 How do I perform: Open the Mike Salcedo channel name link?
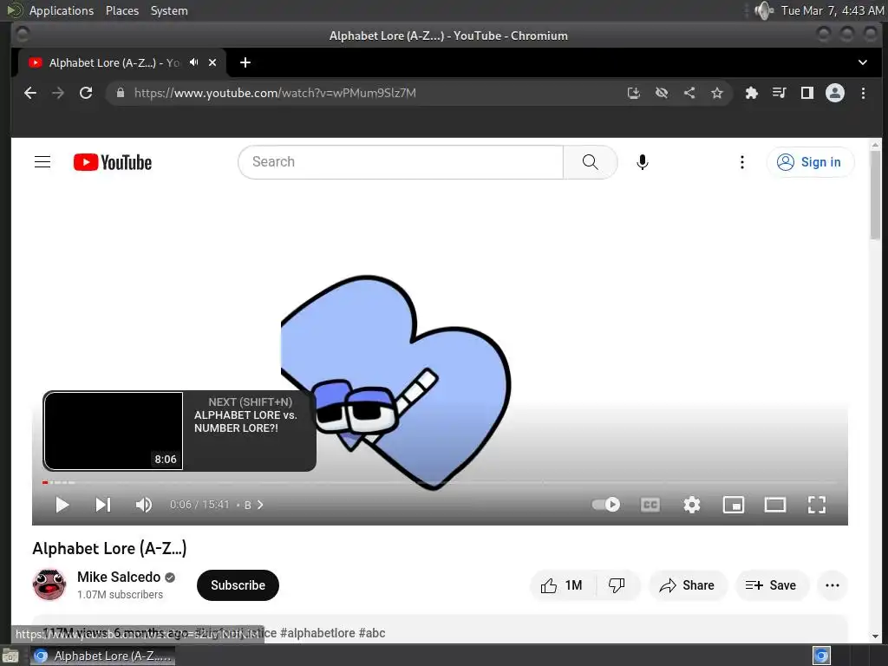(x=119, y=577)
